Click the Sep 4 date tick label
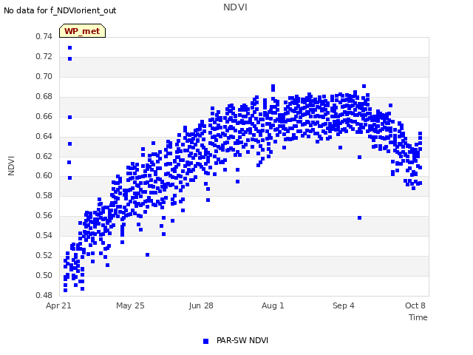Image resolution: width=473 pixels, height=355 pixels. [x=343, y=305]
